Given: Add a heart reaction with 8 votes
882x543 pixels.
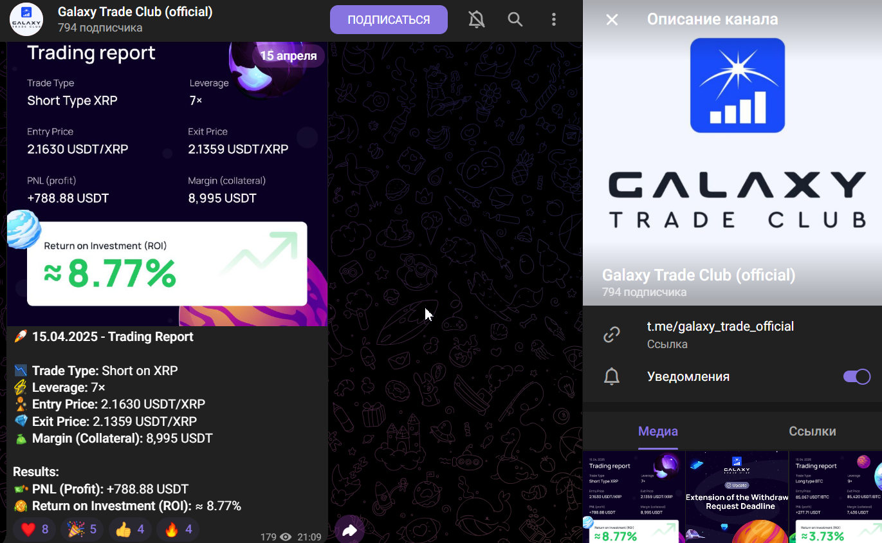Looking at the screenshot, I should point(34,529).
